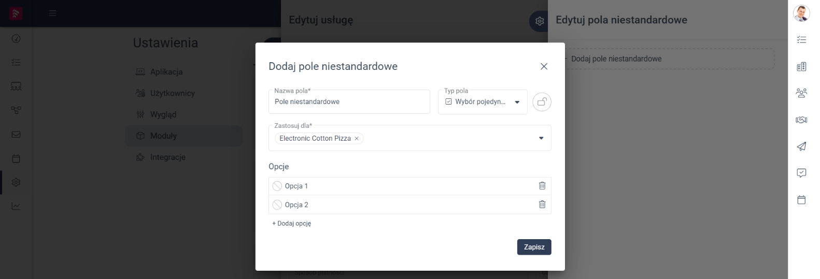This screenshot has height=279, width=820.
Task: Open the calendar icon in right sidebar
Action: coord(801,200)
